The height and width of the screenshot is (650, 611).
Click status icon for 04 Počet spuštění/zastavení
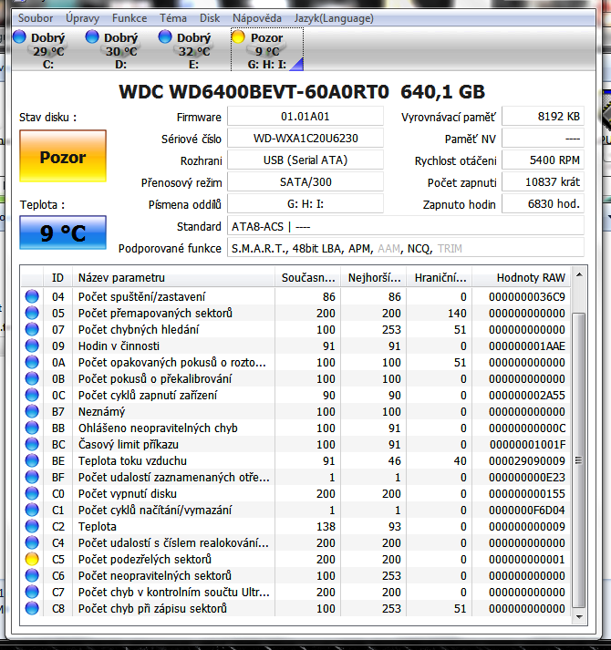pos(32,296)
